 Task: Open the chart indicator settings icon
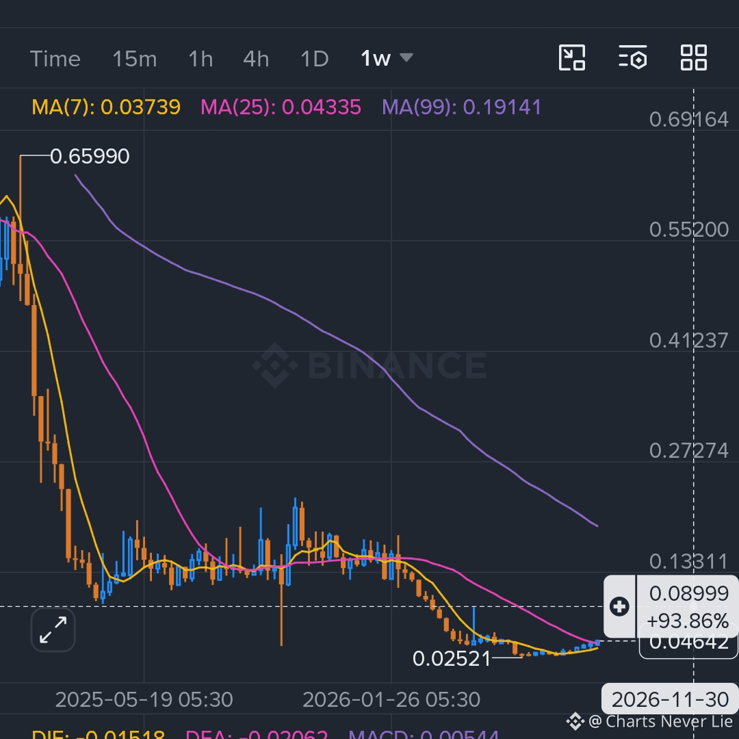pyautogui.click(x=632, y=57)
